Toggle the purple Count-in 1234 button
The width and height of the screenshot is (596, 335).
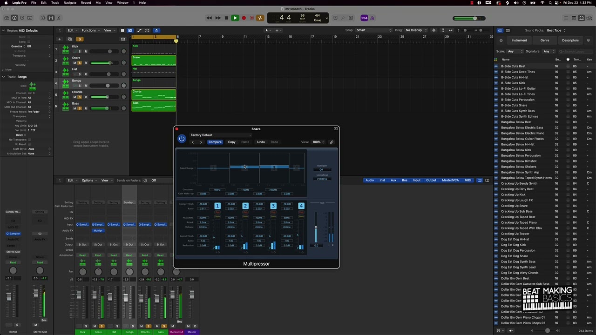(364, 18)
